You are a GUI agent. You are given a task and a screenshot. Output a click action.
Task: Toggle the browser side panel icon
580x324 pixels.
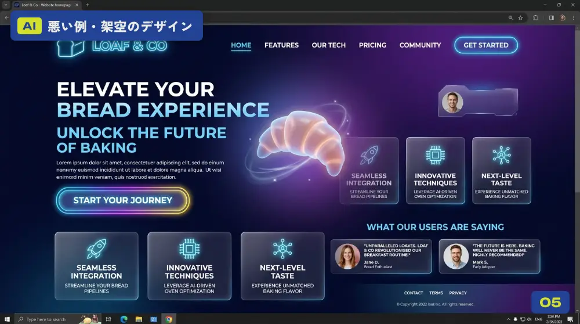coord(551,17)
